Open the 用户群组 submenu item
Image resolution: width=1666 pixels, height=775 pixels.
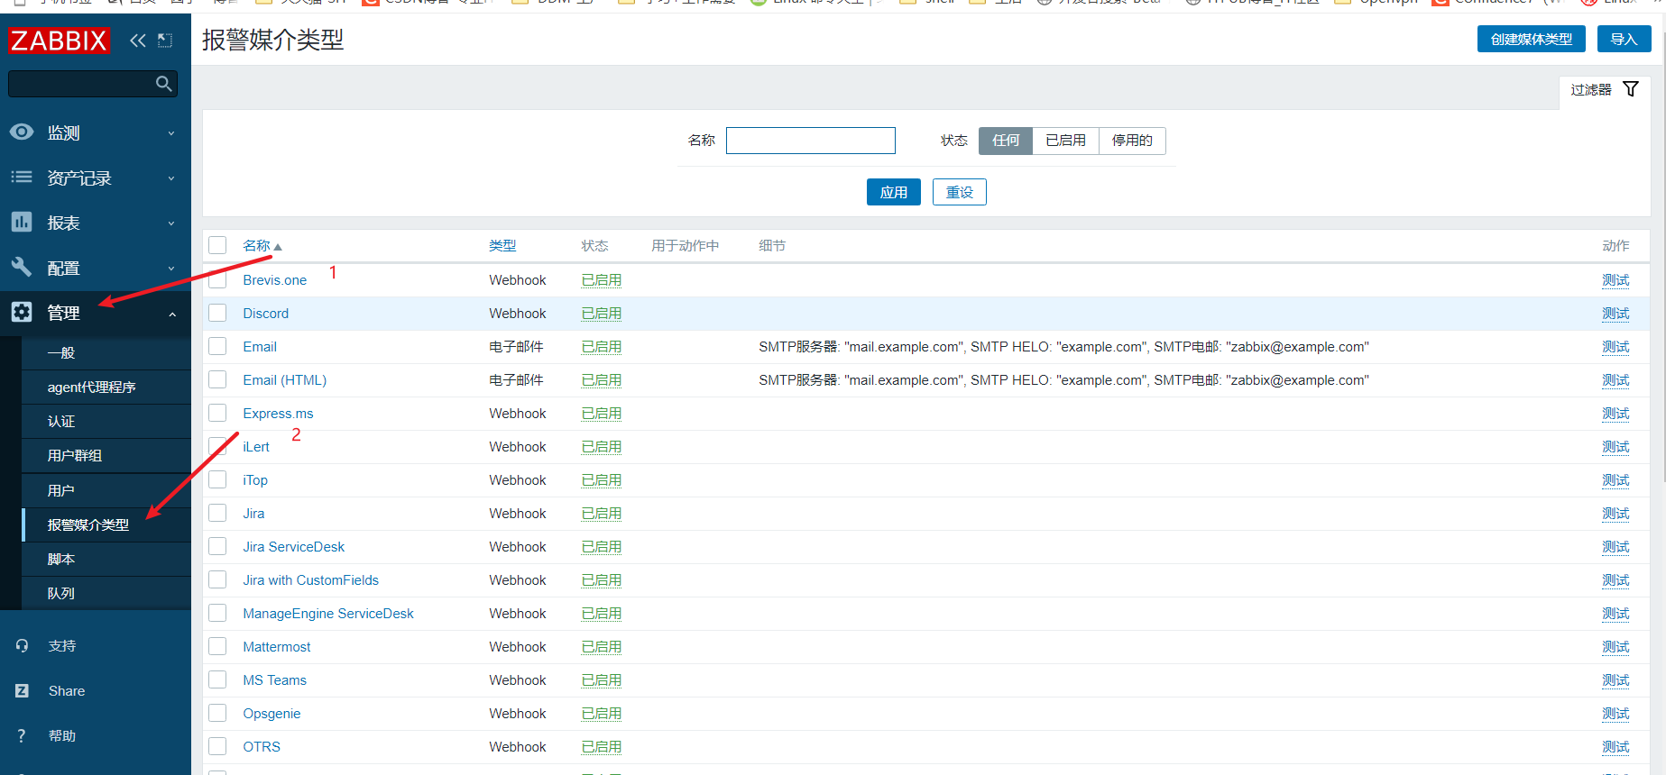pos(106,456)
